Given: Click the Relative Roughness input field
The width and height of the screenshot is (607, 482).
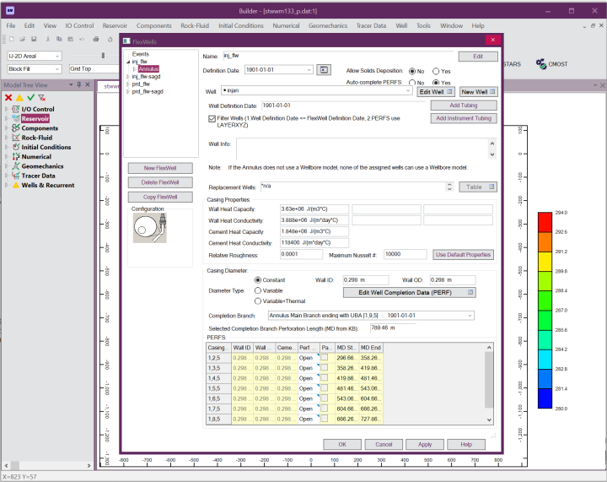Looking at the screenshot, I should tap(301, 254).
